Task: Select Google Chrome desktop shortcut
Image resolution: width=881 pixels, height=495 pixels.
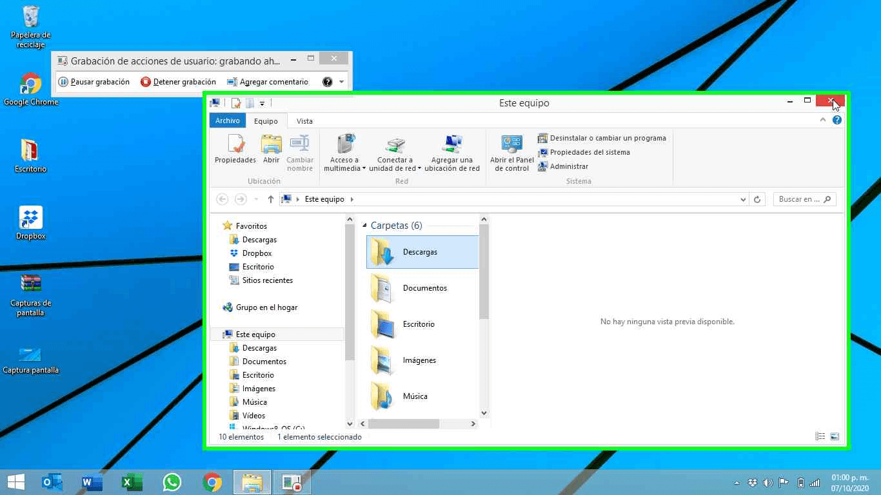Action: 31,89
